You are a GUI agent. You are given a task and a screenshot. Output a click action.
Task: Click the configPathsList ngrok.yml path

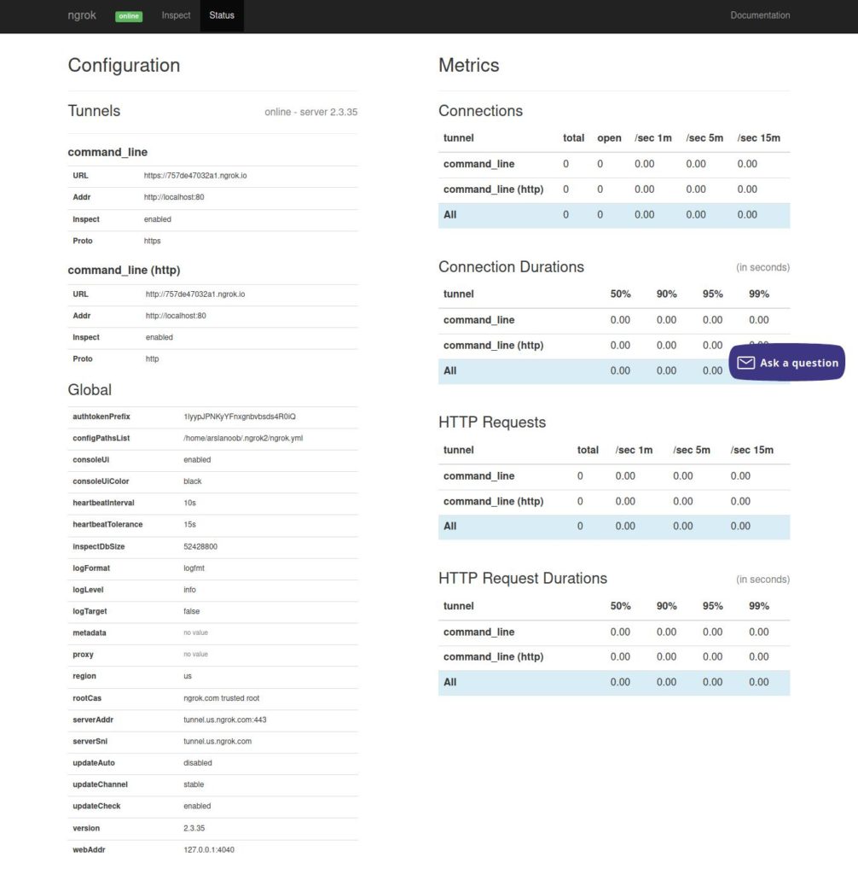(x=243, y=438)
